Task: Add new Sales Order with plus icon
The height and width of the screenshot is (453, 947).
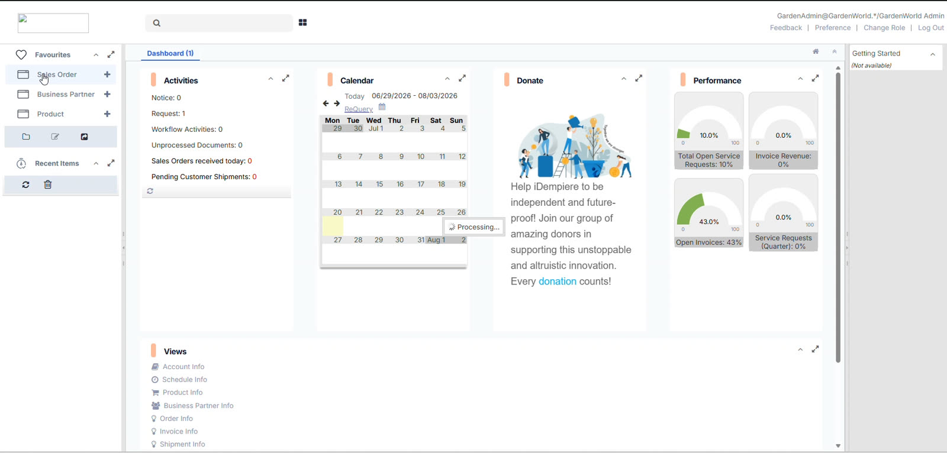Action: click(x=107, y=75)
